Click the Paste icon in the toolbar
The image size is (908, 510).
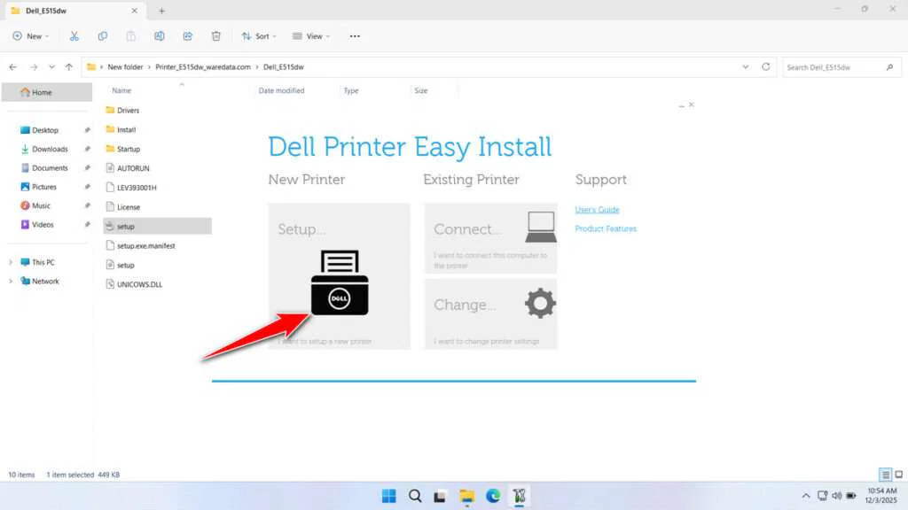click(x=130, y=35)
